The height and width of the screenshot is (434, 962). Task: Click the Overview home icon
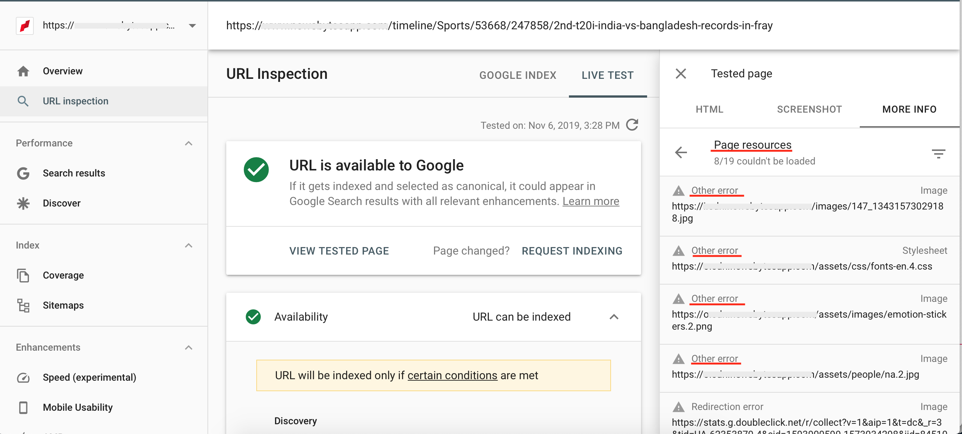23,71
